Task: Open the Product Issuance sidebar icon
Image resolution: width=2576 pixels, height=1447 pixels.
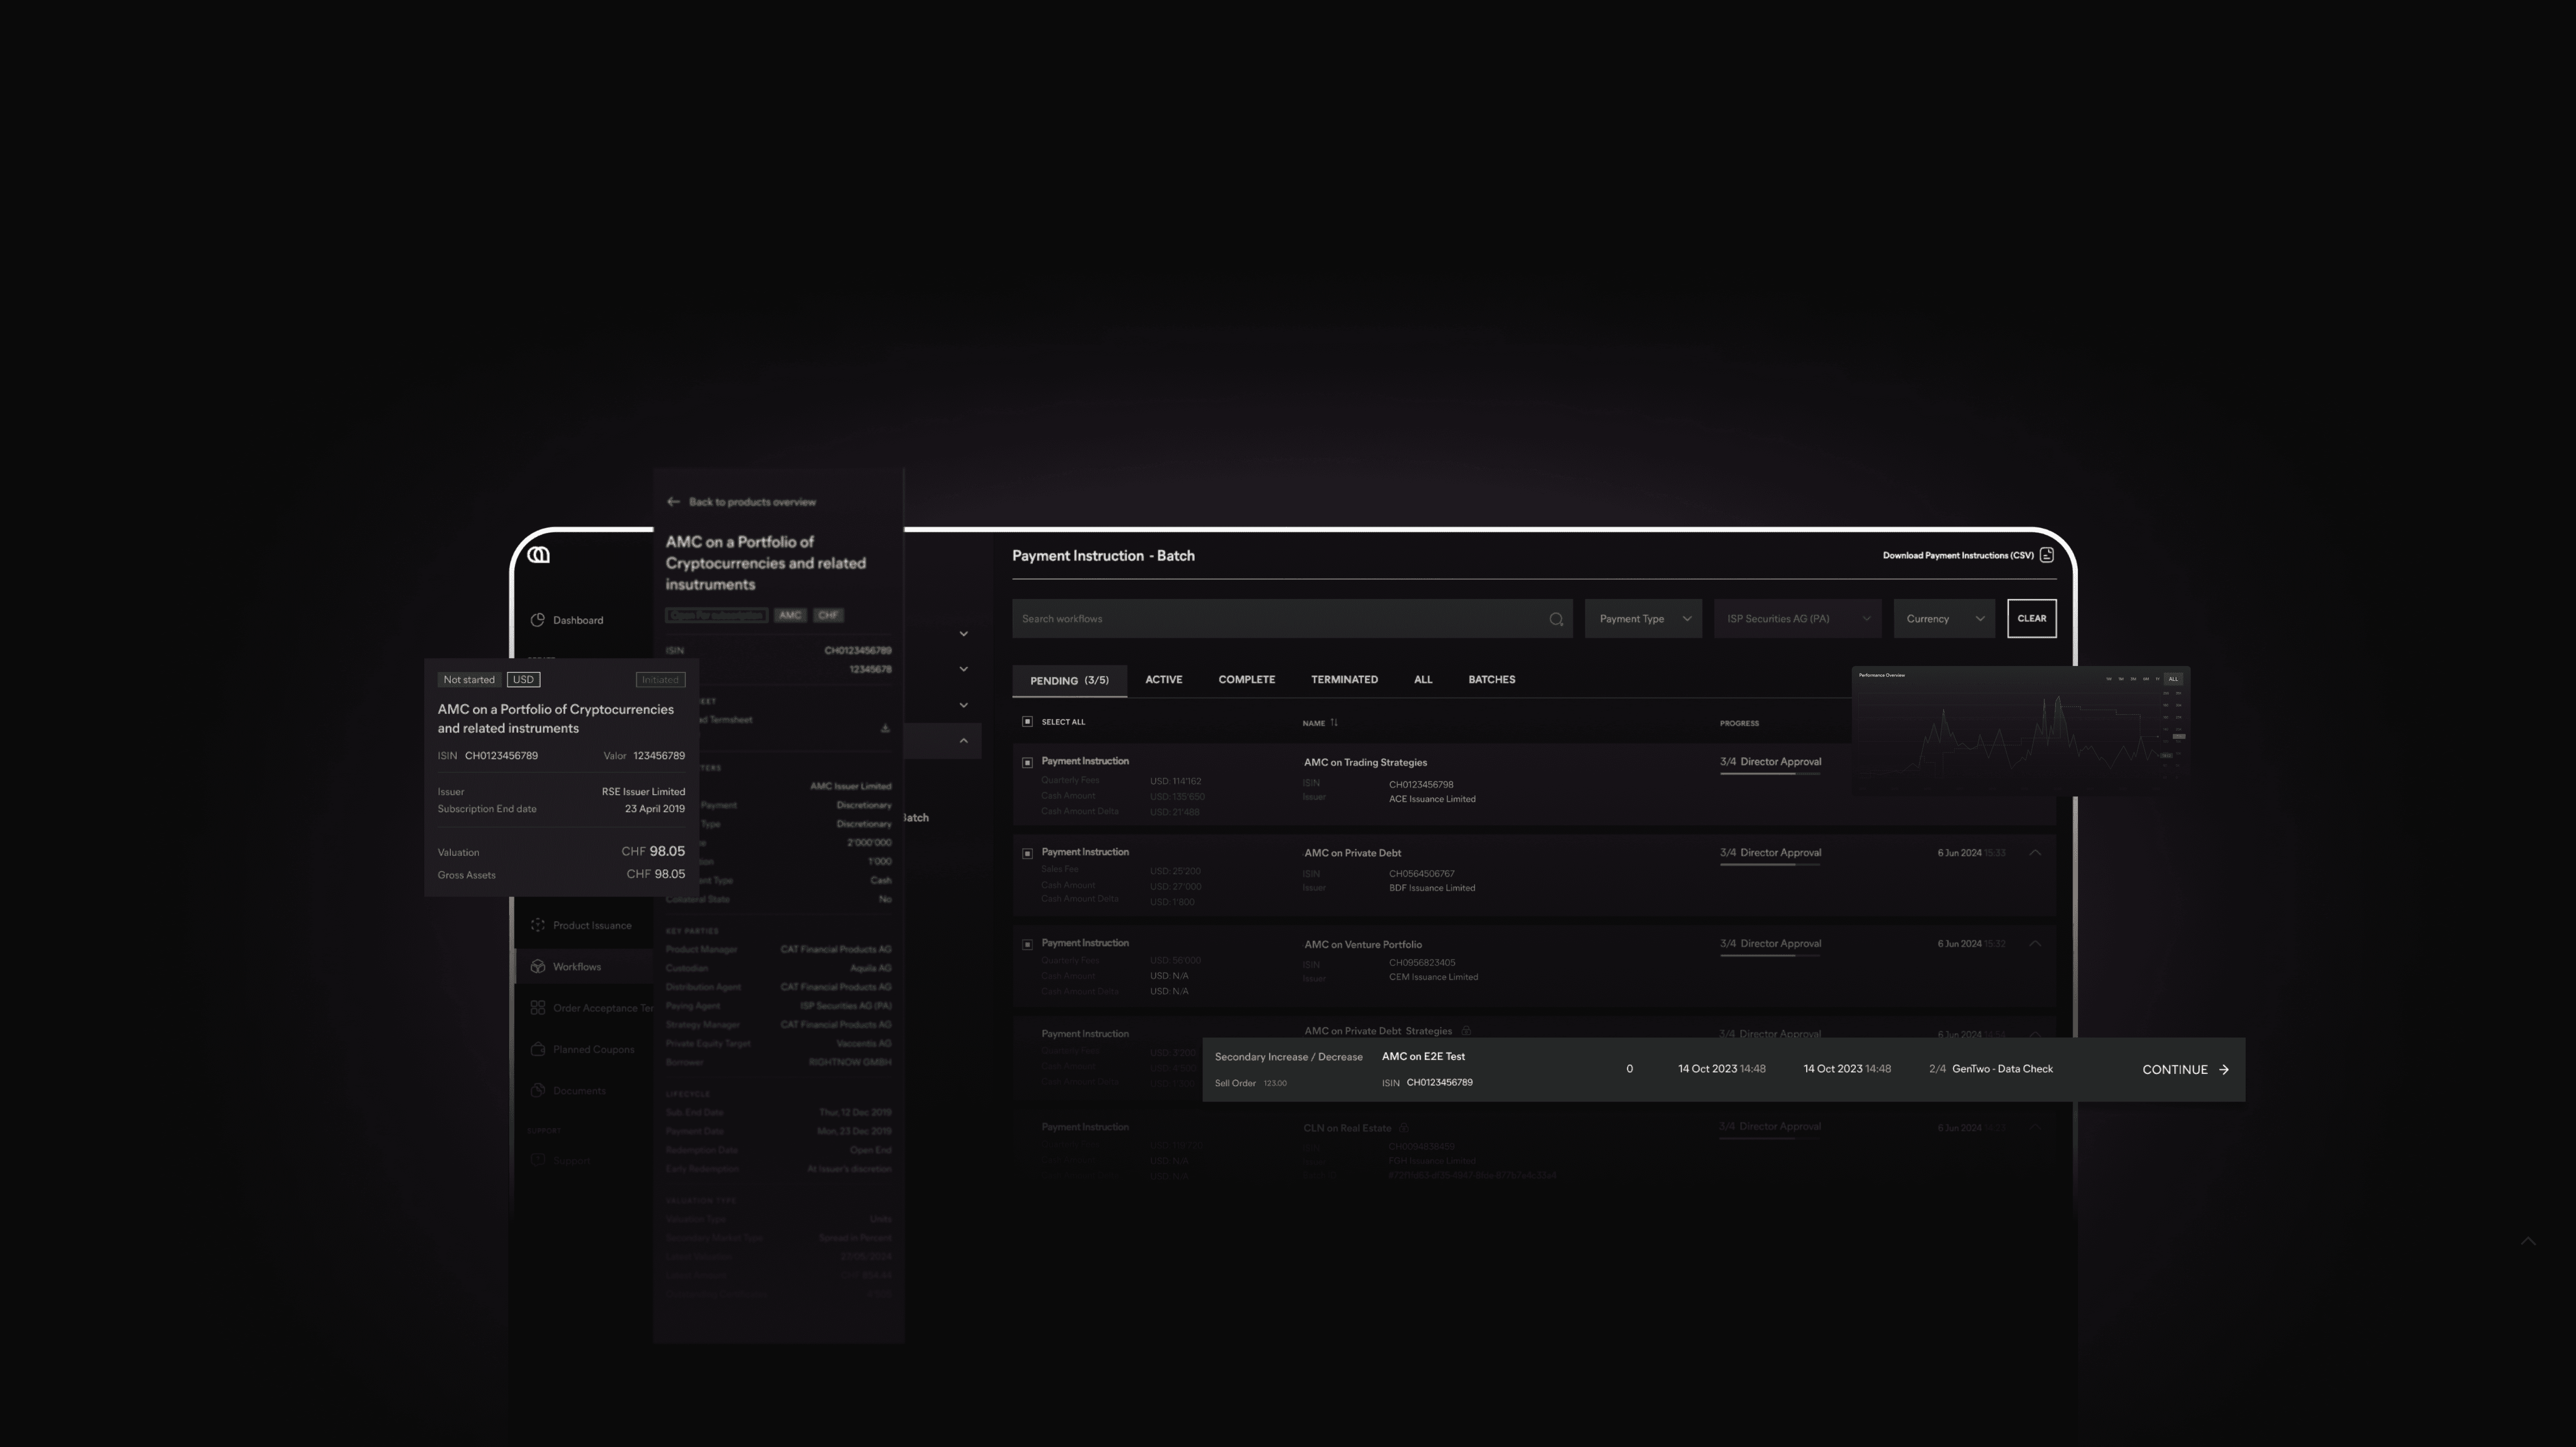Action: pyautogui.click(x=537, y=925)
